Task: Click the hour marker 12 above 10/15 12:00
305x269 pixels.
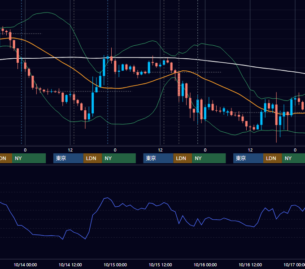Action: (160, 150)
